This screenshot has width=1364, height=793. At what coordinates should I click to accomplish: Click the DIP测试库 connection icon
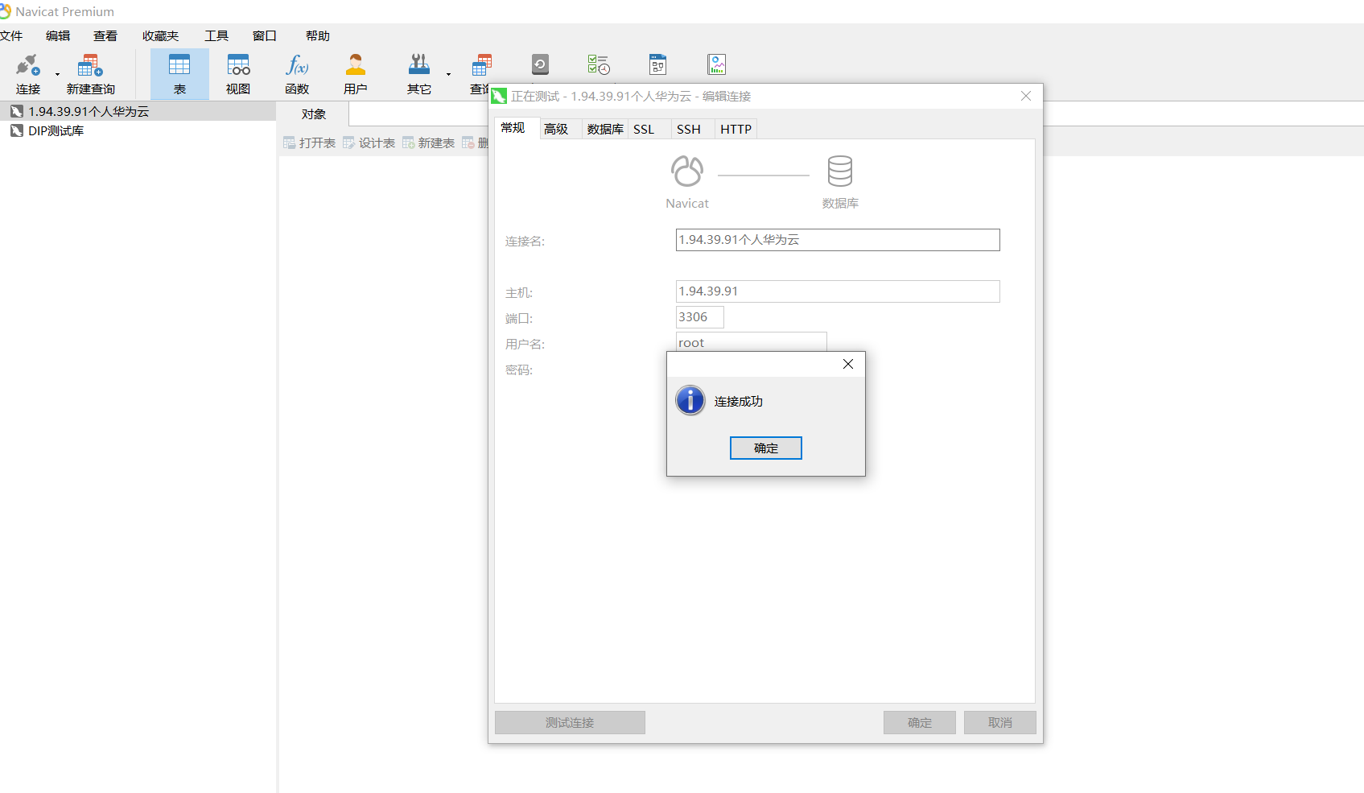(16, 130)
